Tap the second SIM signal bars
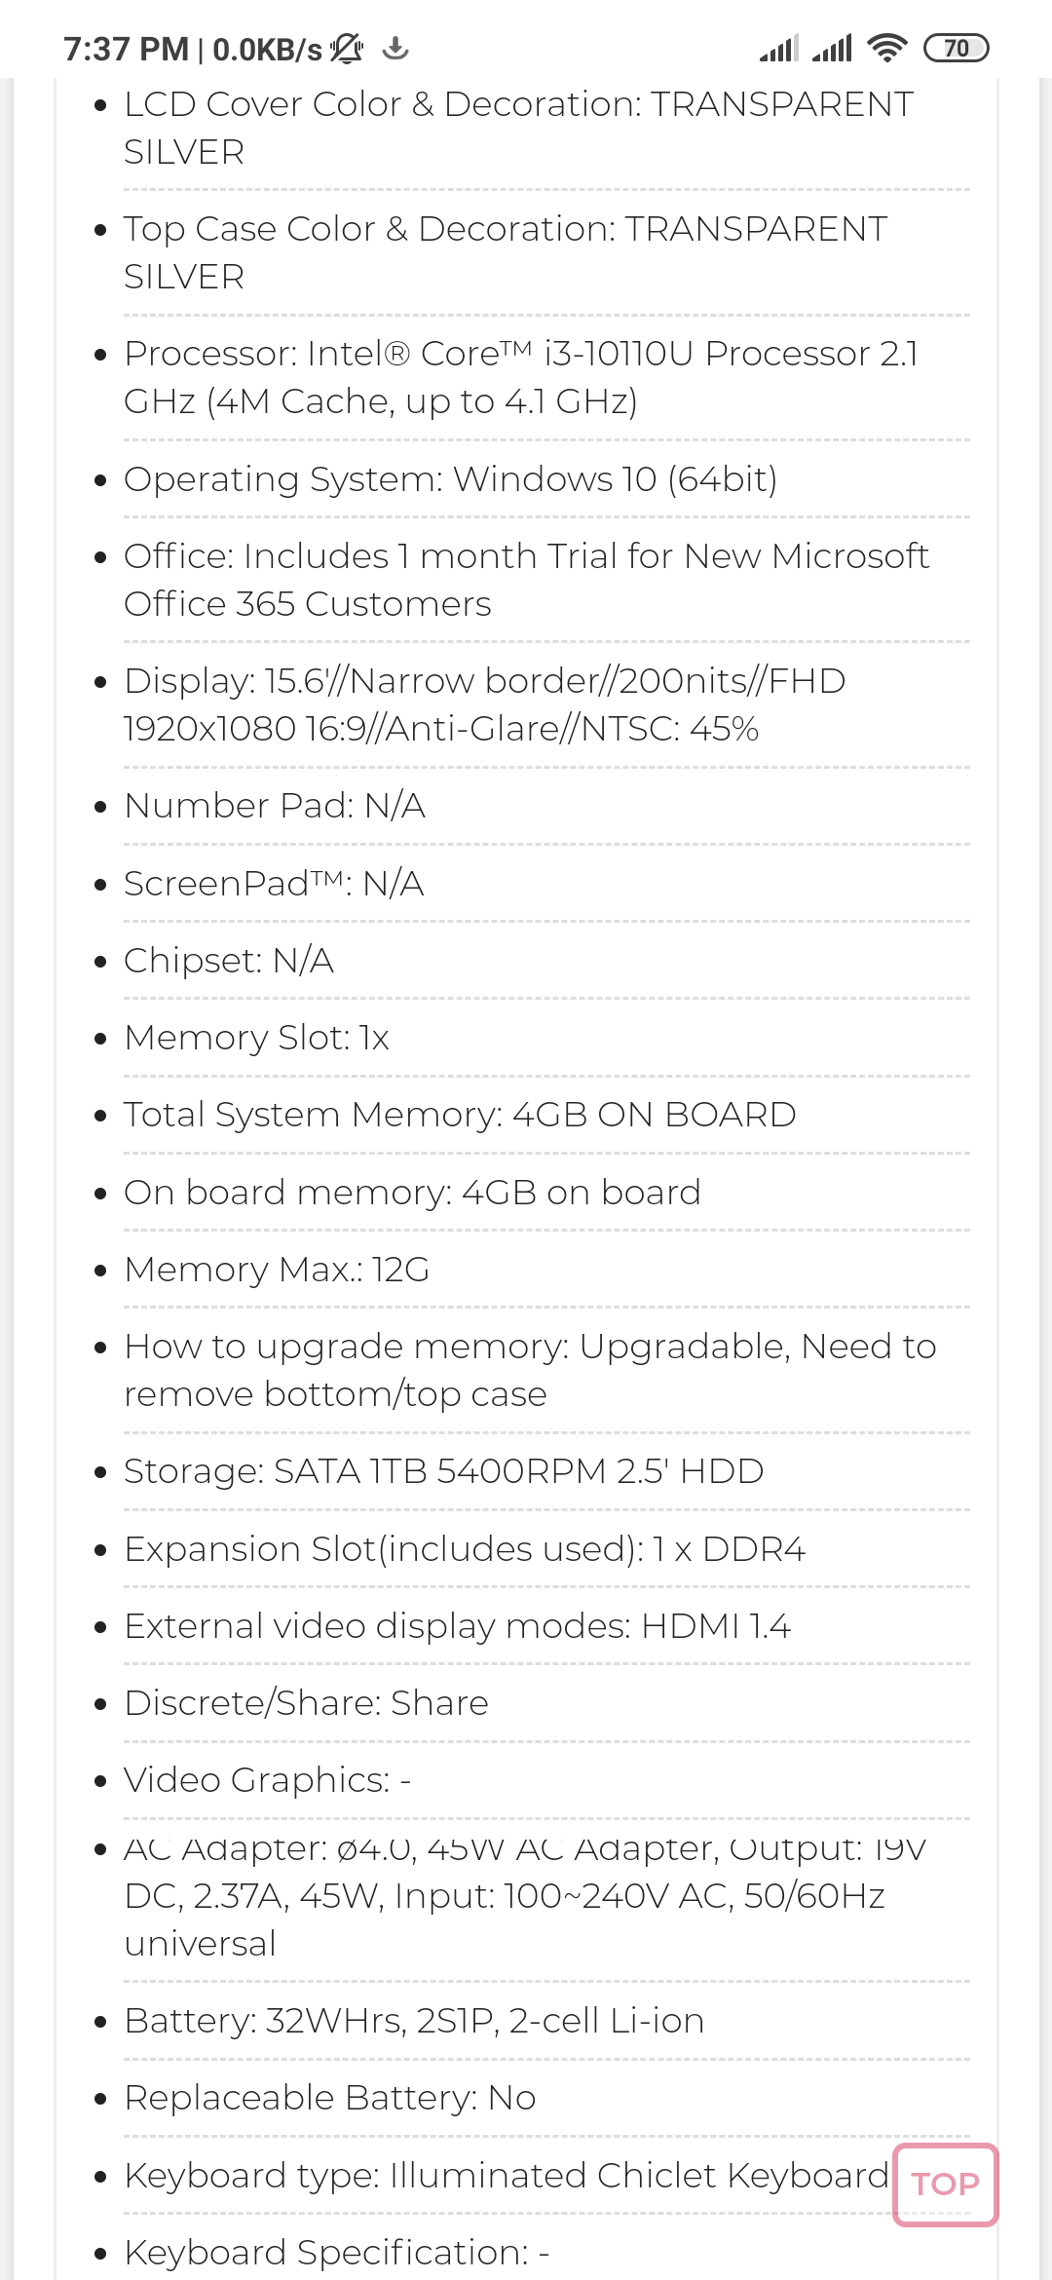The height and width of the screenshot is (2280, 1052). (832, 48)
